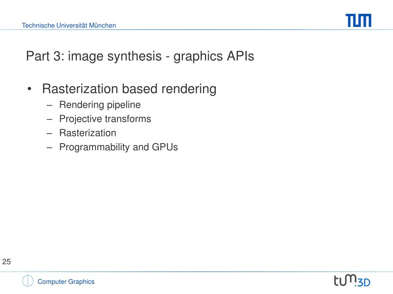
Task: Select the 'Technische Universität München' header text
Action: tap(69, 26)
